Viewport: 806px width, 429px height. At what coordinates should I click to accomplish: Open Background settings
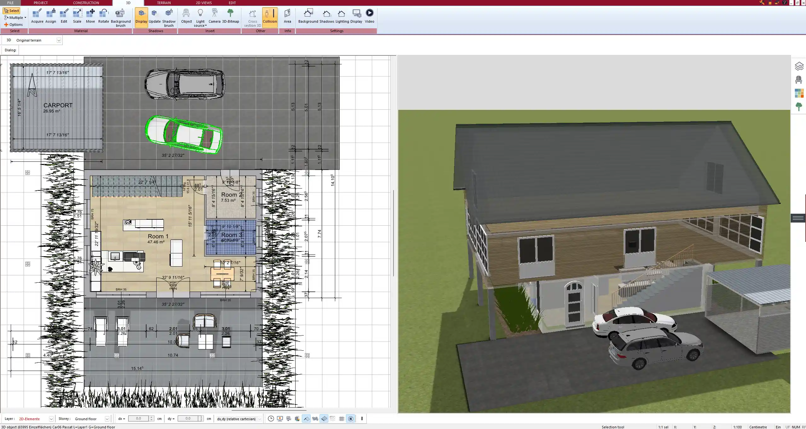tap(308, 16)
